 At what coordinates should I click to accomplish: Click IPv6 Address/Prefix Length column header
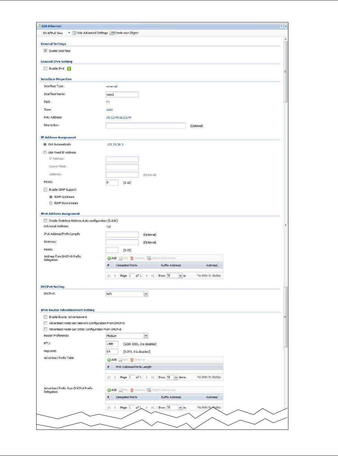pos(134,367)
